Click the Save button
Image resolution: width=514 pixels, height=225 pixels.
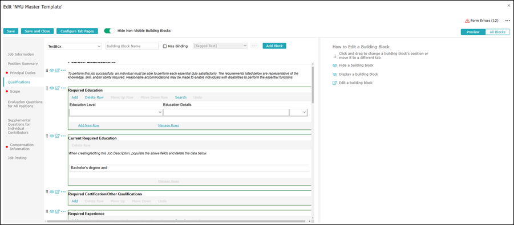click(11, 31)
